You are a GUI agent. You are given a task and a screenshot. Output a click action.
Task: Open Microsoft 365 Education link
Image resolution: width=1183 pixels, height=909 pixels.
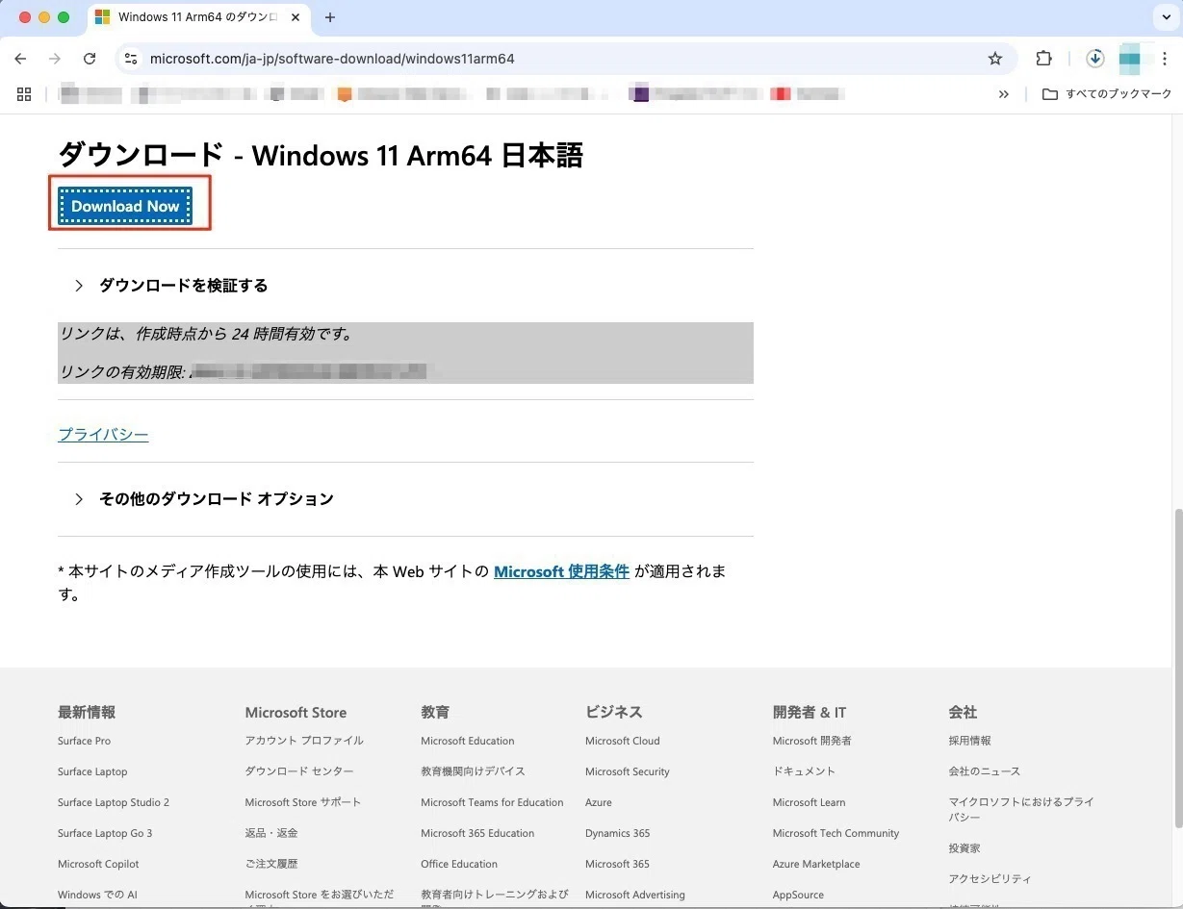(x=477, y=833)
